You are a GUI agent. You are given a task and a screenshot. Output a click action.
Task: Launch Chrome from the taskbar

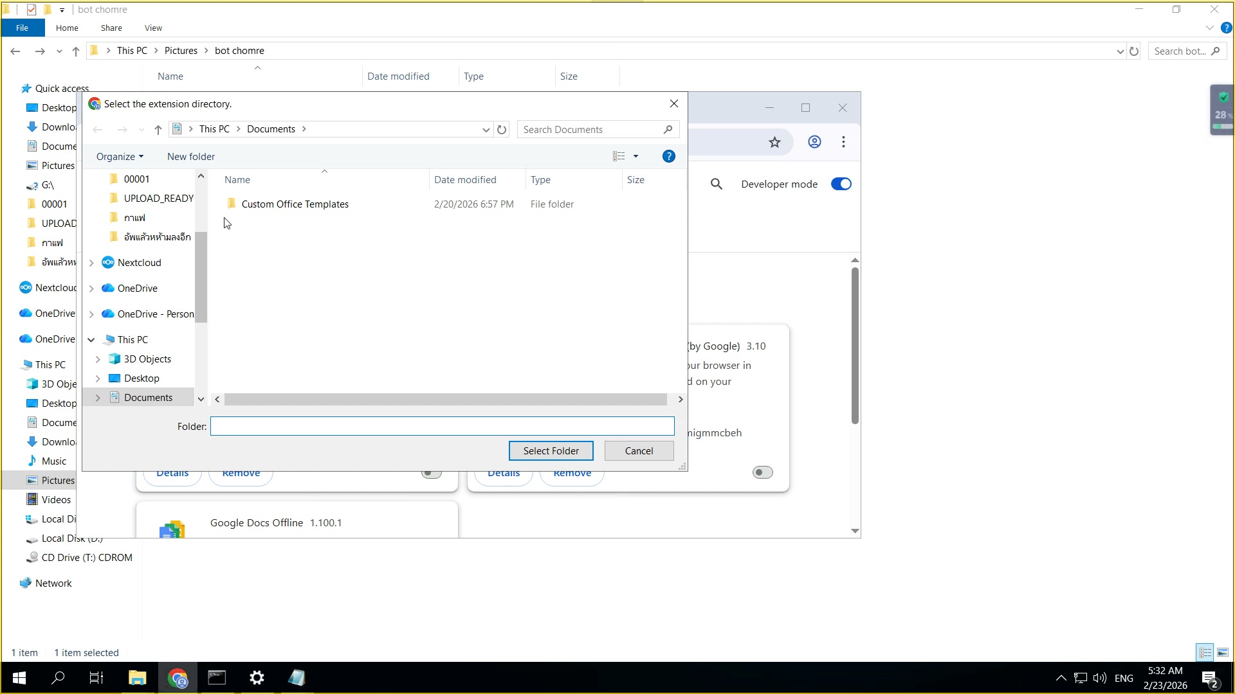tap(178, 678)
